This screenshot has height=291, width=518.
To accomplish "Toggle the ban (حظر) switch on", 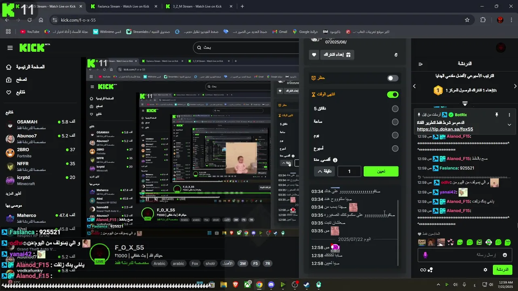I will (393, 78).
